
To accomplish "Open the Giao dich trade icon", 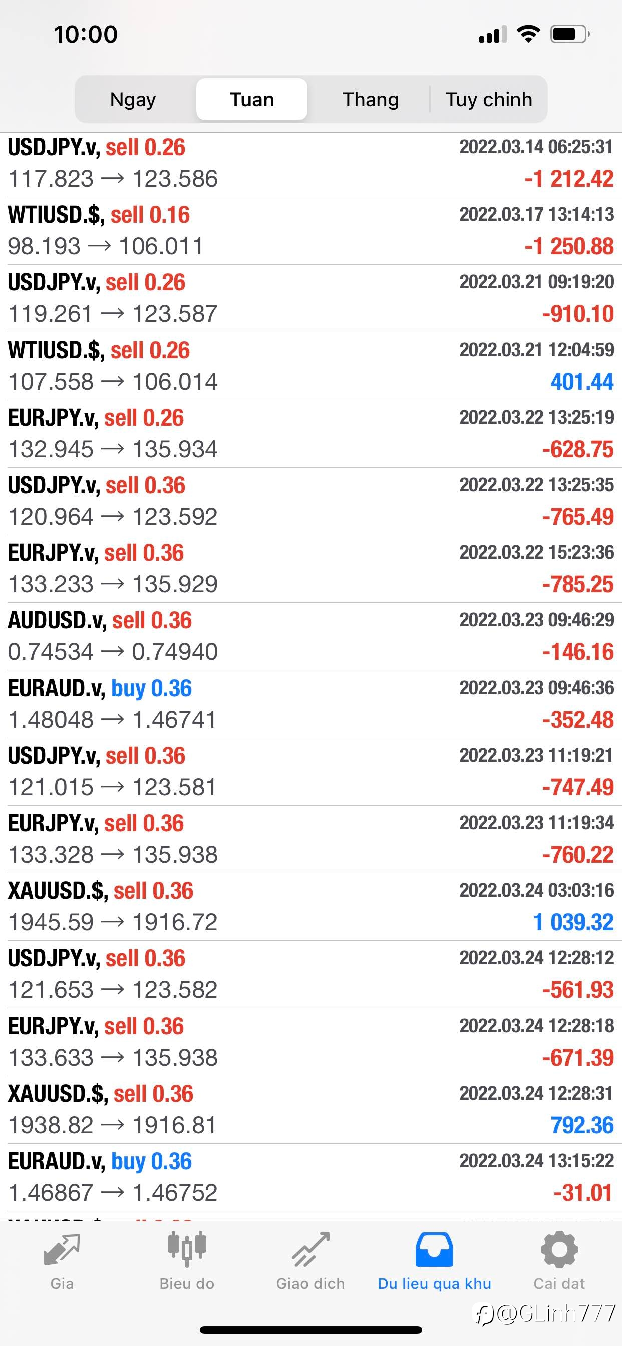I will [x=310, y=1249].
